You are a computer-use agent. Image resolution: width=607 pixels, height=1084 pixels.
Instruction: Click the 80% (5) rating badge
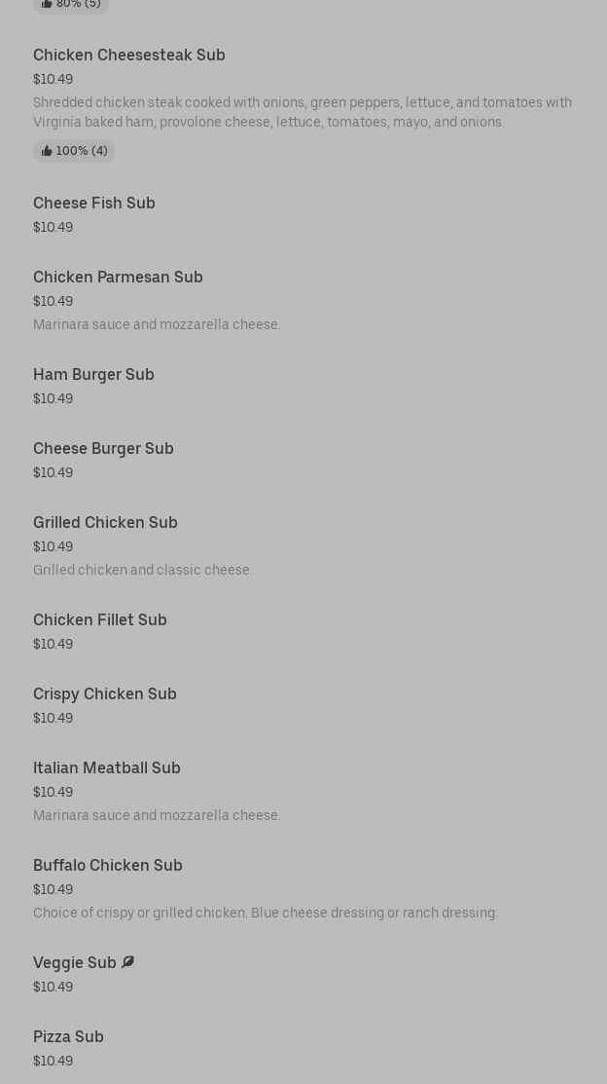click(x=71, y=5)
